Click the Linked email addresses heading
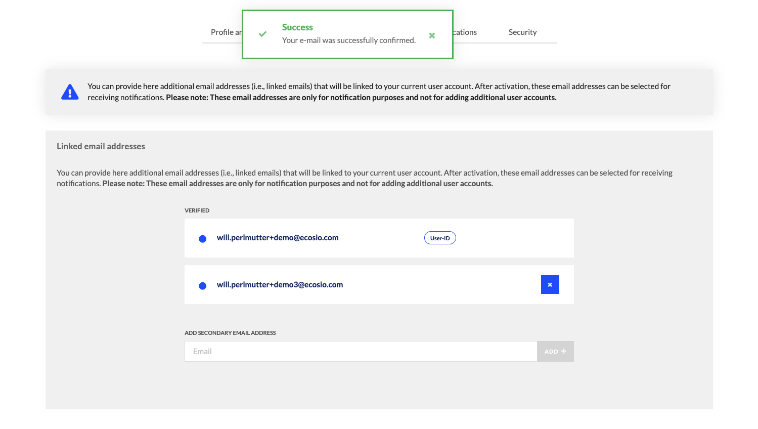Viewport: 758px width, 429px height. point(101,146)
